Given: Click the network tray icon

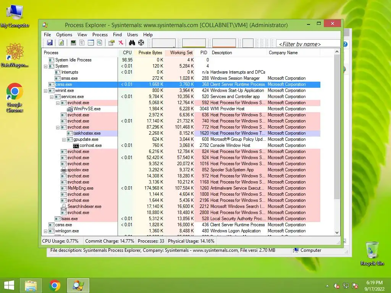Looking at the screenshot, I should point(346,286).
